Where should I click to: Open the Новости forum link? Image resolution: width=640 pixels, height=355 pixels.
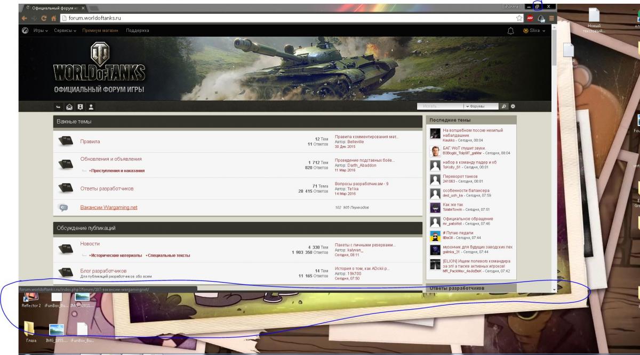pyautogui.click(x=90, y=244)
